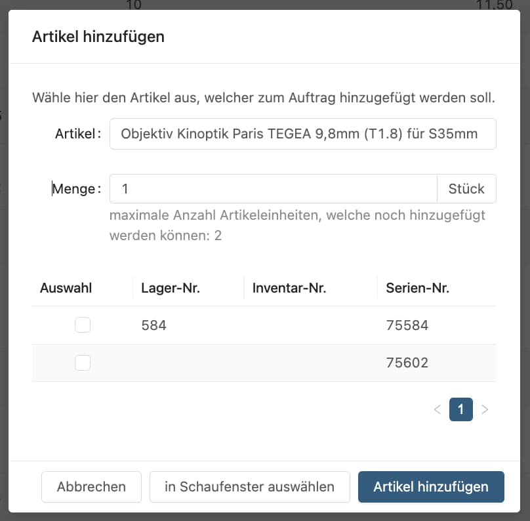Select the row with Lager-Nr. 584
Image resolution: width=530 pixels, height=521 pixels.
pos(154,325)
